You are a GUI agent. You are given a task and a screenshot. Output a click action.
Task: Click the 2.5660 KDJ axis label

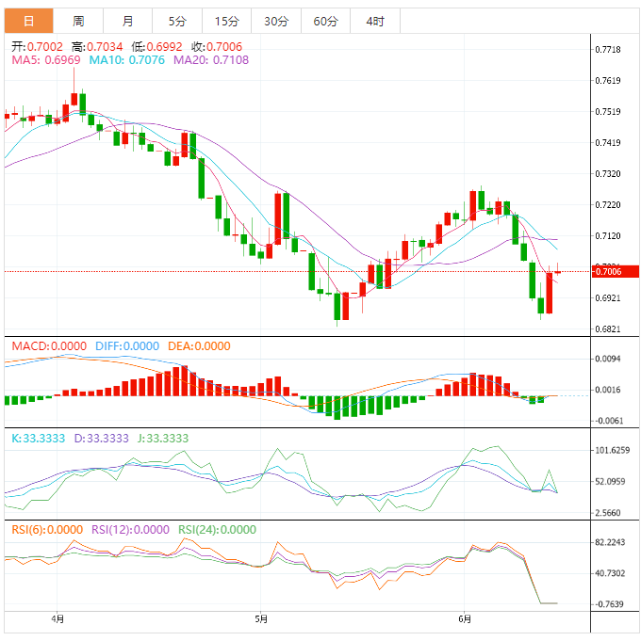(x=608, y=513)
